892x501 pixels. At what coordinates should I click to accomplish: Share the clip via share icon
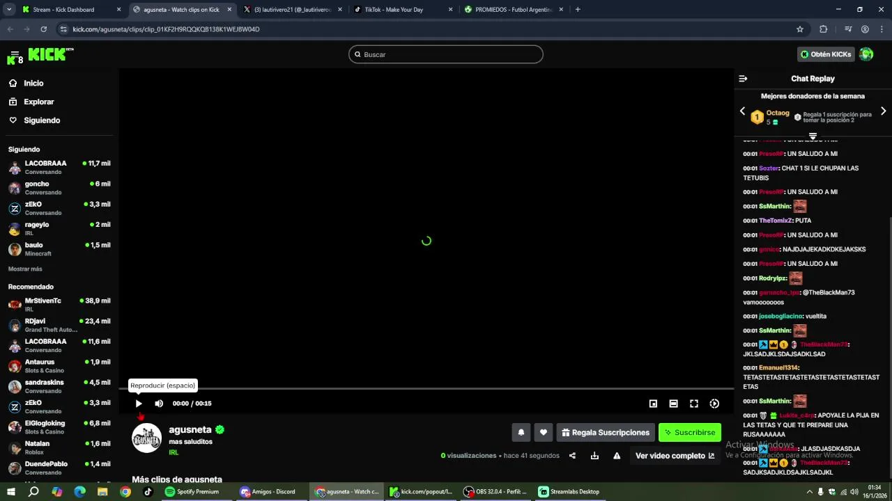pos(572,456)
